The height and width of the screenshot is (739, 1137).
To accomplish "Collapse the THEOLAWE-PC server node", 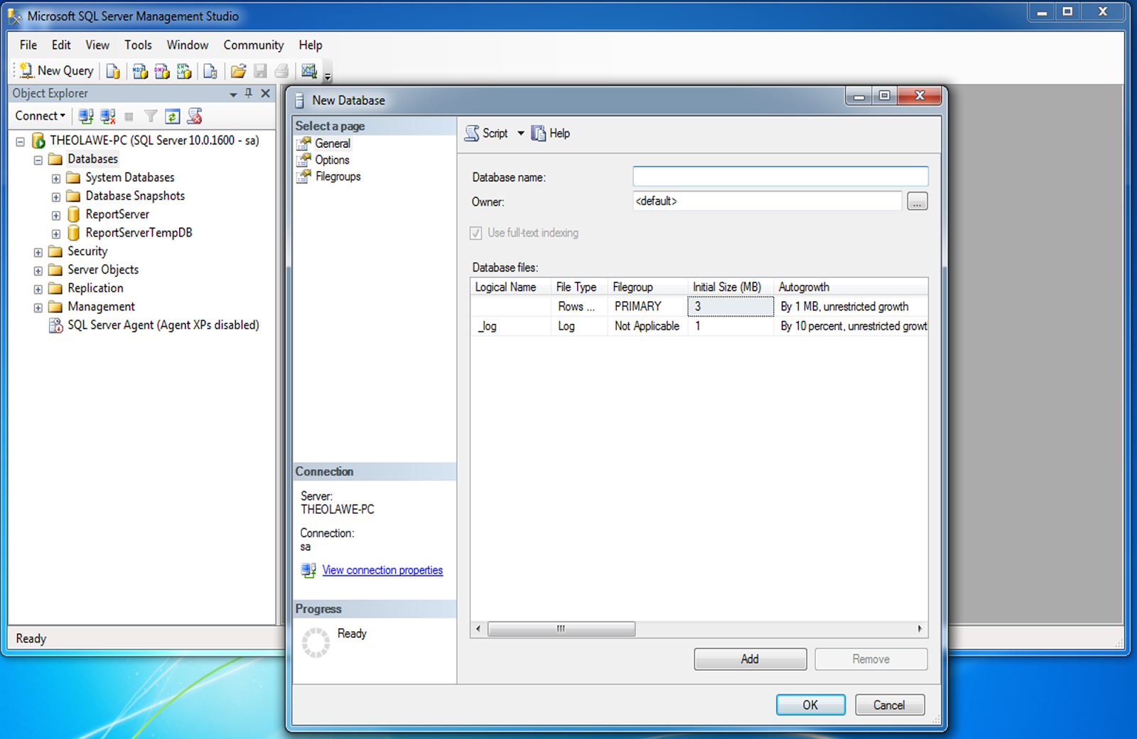I will click(x=21, y=141).
